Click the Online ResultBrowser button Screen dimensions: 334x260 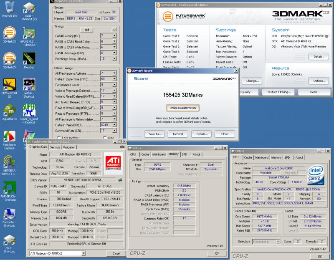(183, 108)
